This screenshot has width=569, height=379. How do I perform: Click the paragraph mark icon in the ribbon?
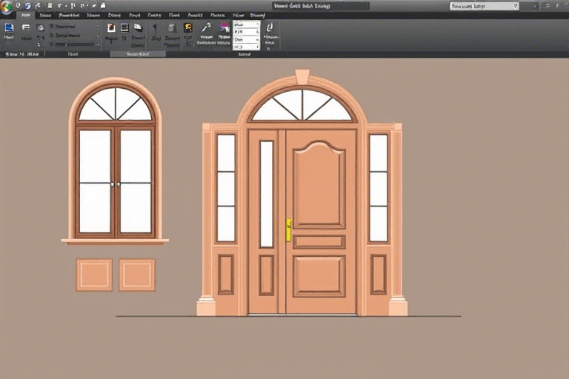point(155,28)
